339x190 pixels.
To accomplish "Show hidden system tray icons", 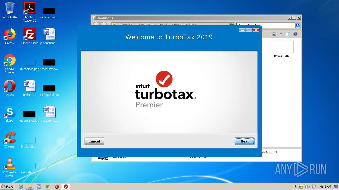I will (295, 186).
